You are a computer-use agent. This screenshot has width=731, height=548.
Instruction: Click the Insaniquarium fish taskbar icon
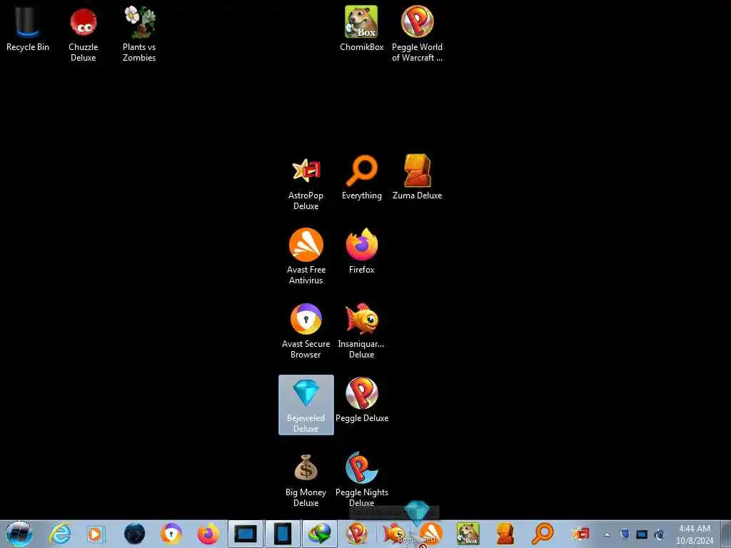click(394, 534)
